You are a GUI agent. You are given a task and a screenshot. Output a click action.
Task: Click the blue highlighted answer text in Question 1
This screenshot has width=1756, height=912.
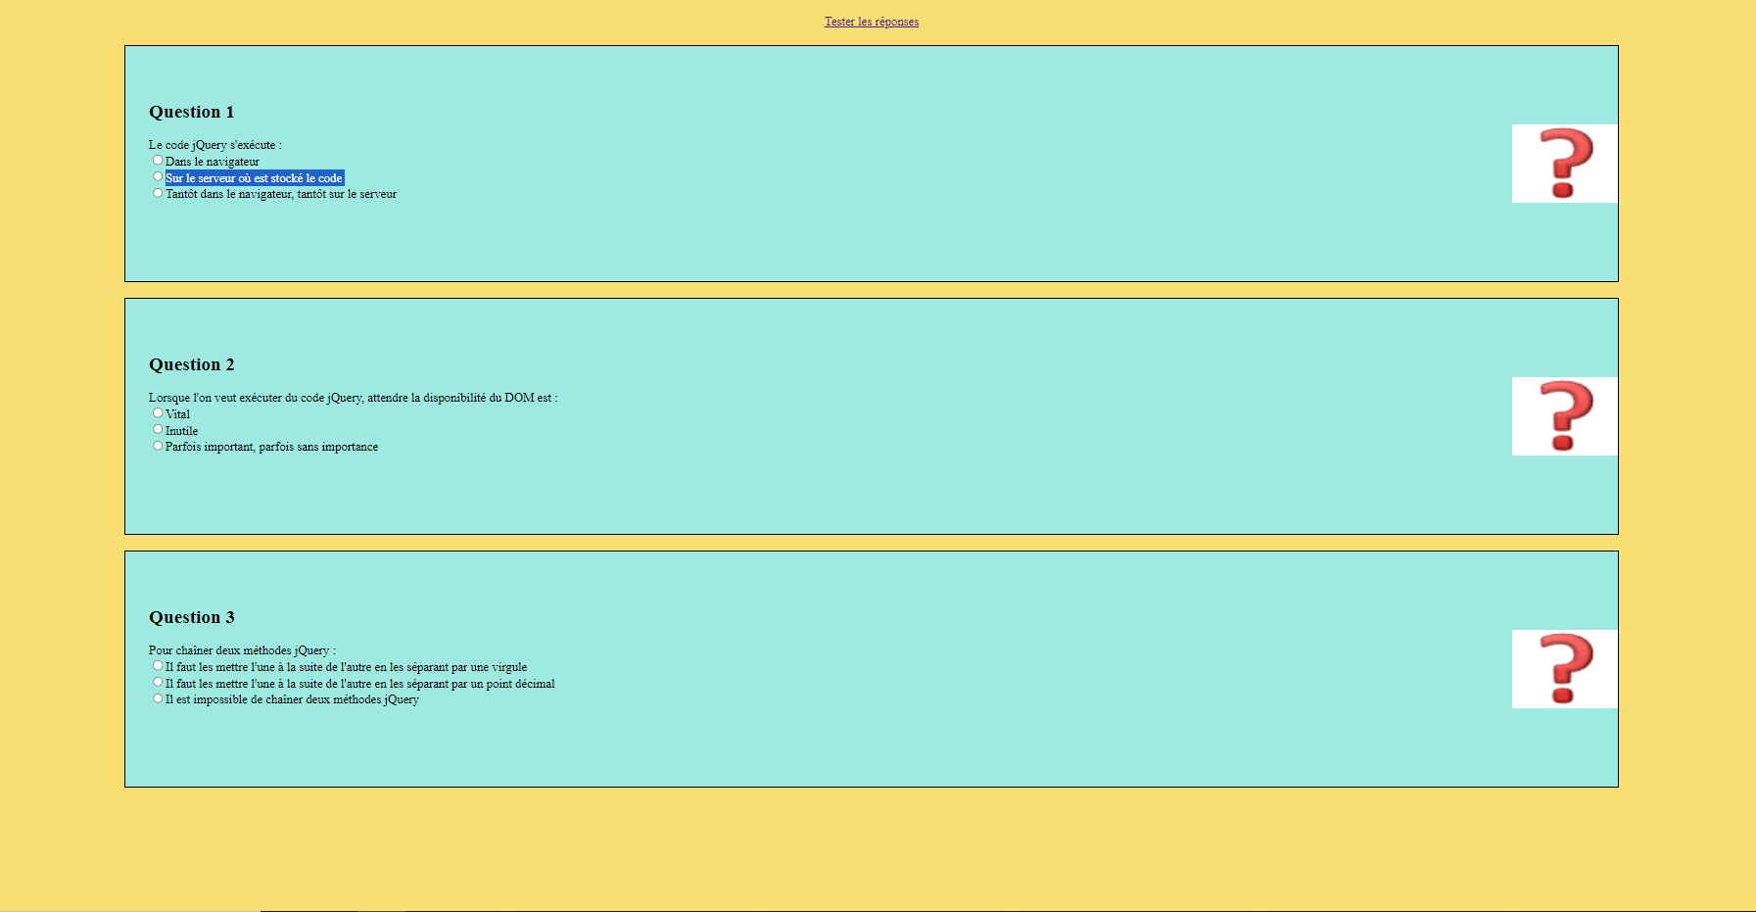[x=254, y=178]
